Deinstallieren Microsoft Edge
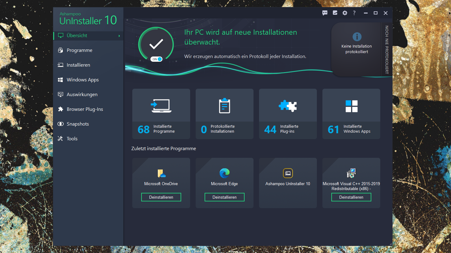 [225, 197]
